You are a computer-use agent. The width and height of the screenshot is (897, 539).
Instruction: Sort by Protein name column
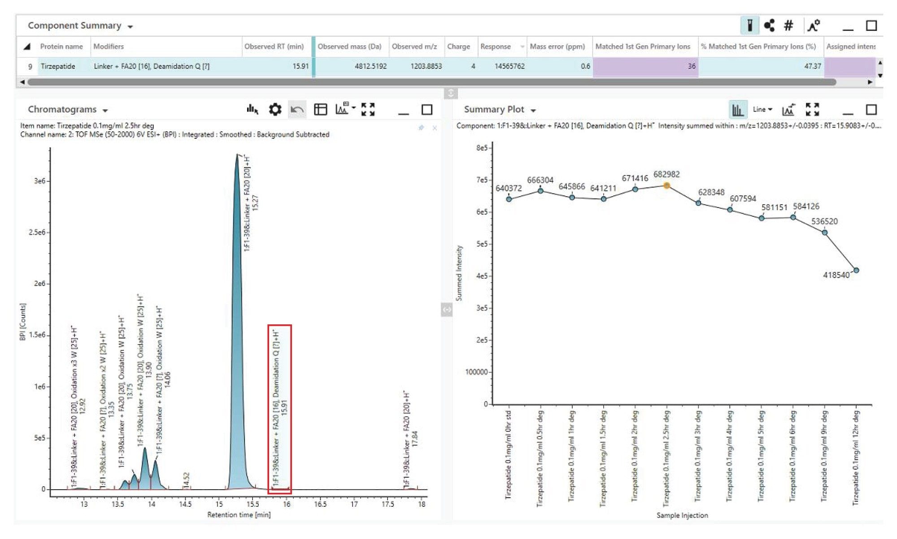tap(61, 47)
